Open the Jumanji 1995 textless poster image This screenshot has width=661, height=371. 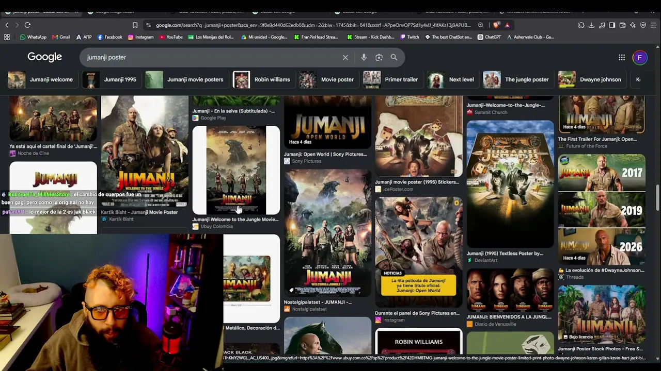510,184
